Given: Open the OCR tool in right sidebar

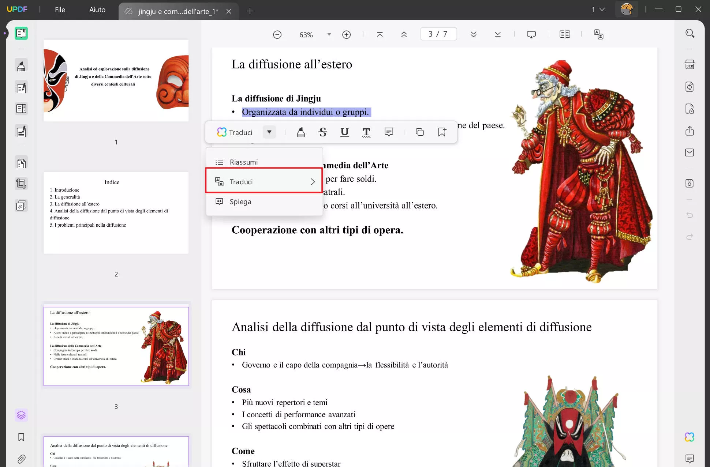Looking at the screenshot, I should click(x=690, y=65).
